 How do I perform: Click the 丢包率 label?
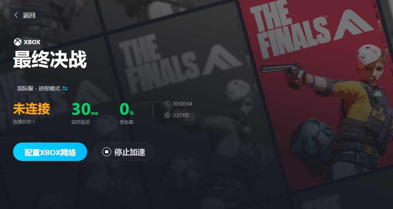pyautogui.click(x=127, y=122)
